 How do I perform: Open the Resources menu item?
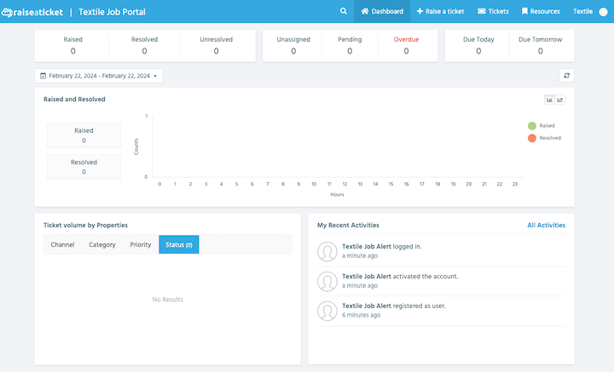pyautogui.click(x=541, y=11)
